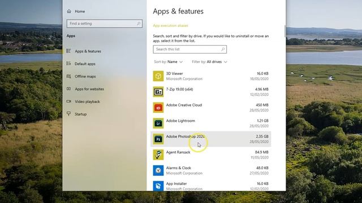The width and height of the screenshot is (362, 203).
Task: Click the App Installer app icon
Action: pyautogui.click(x=158, y=186)
